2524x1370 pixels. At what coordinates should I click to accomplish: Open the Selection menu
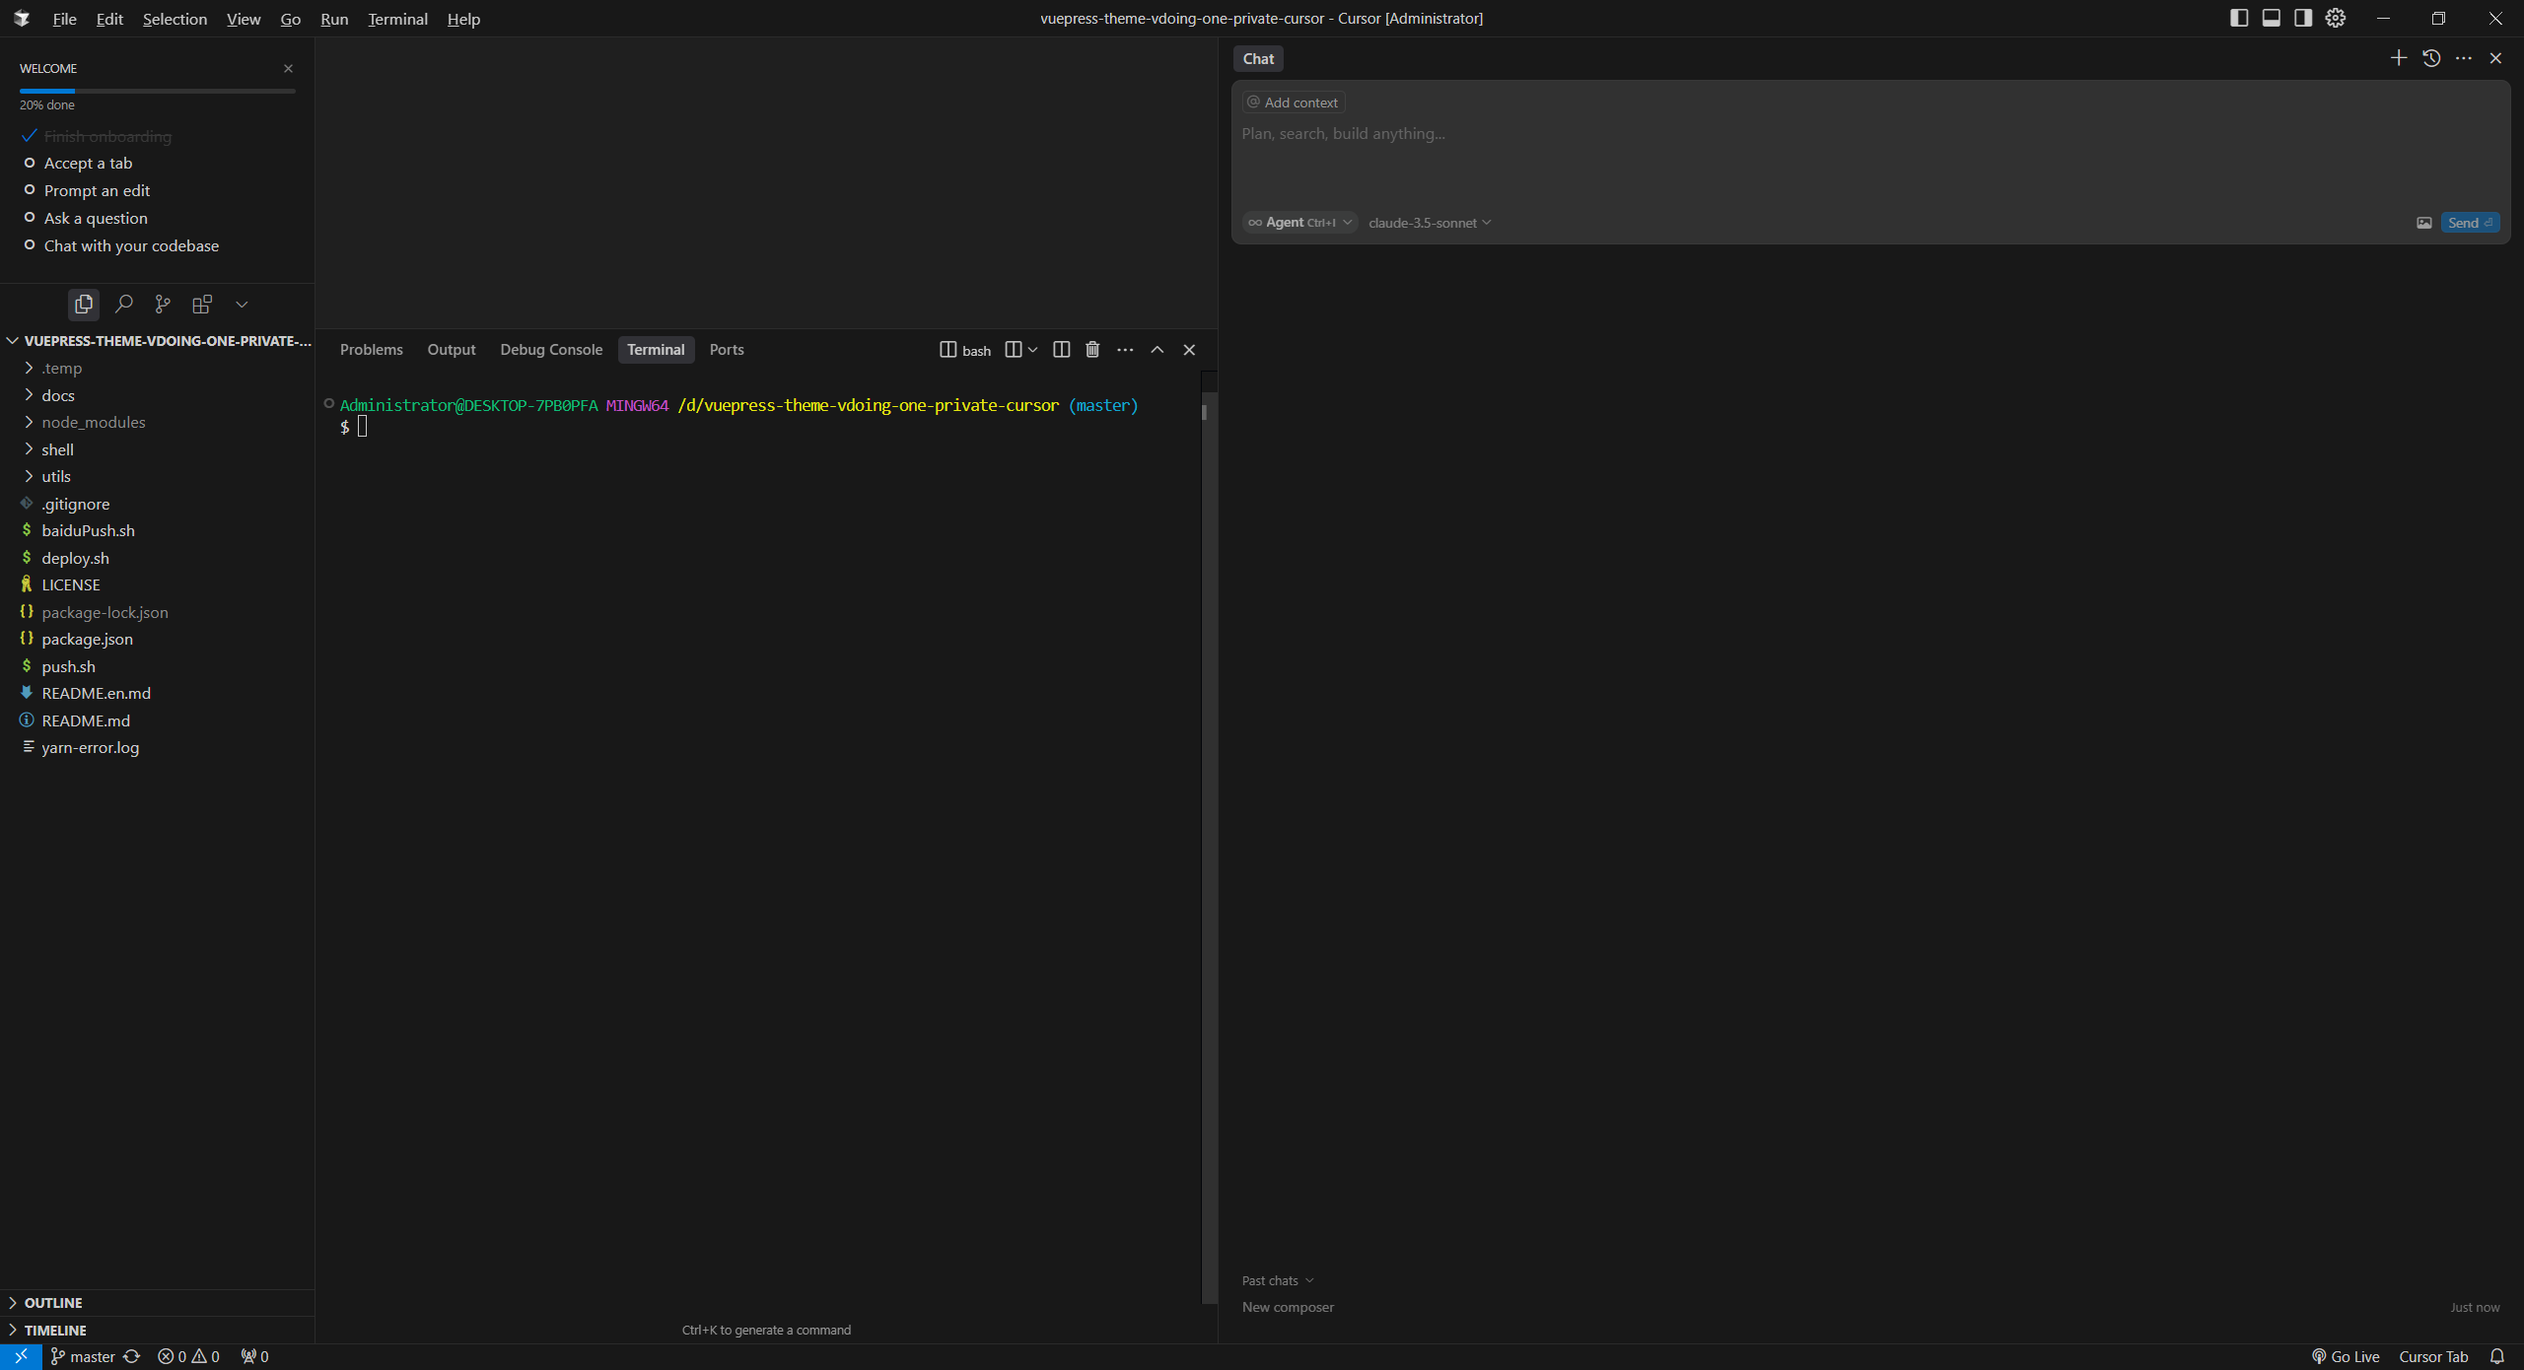[x=175, y=19]
